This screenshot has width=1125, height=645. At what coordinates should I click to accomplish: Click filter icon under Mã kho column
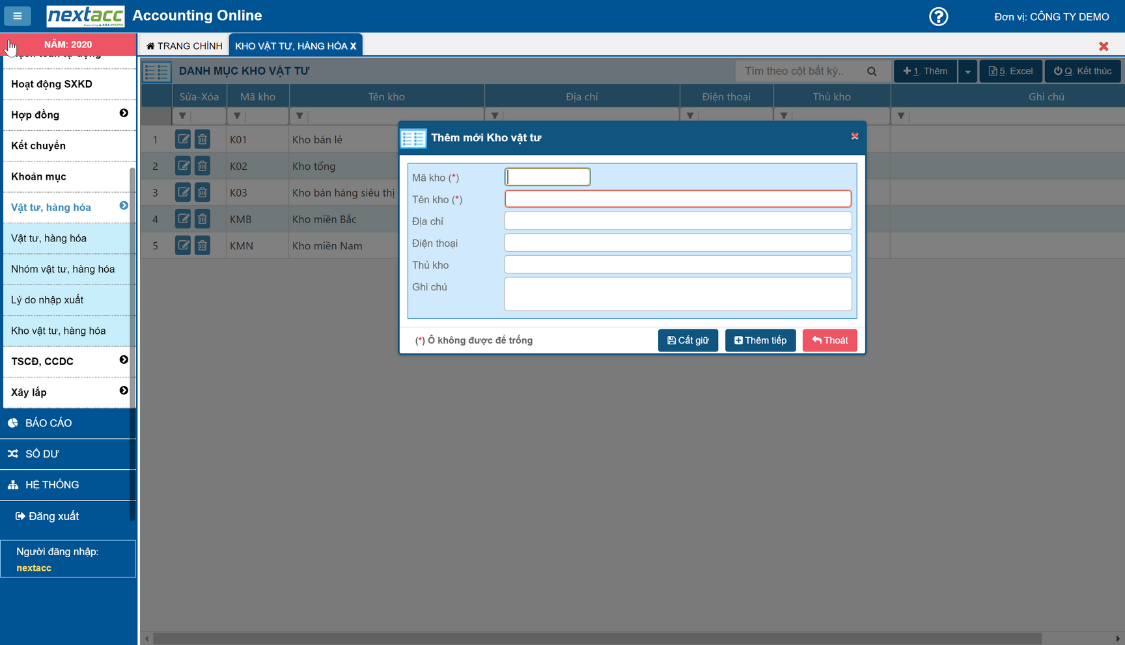click(237, 117)
